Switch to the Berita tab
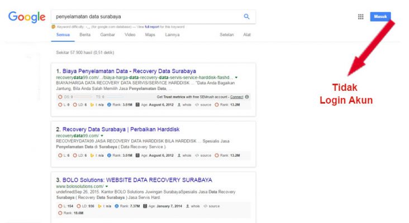409x223 pixels. point(85,35)
